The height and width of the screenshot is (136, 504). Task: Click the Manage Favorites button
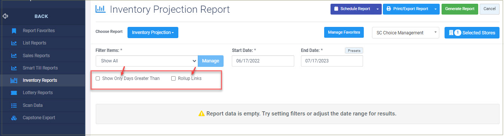pyautogui.click(x=344, y=33)
